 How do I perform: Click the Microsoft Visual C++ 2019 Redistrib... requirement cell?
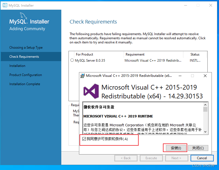[153, 60]
